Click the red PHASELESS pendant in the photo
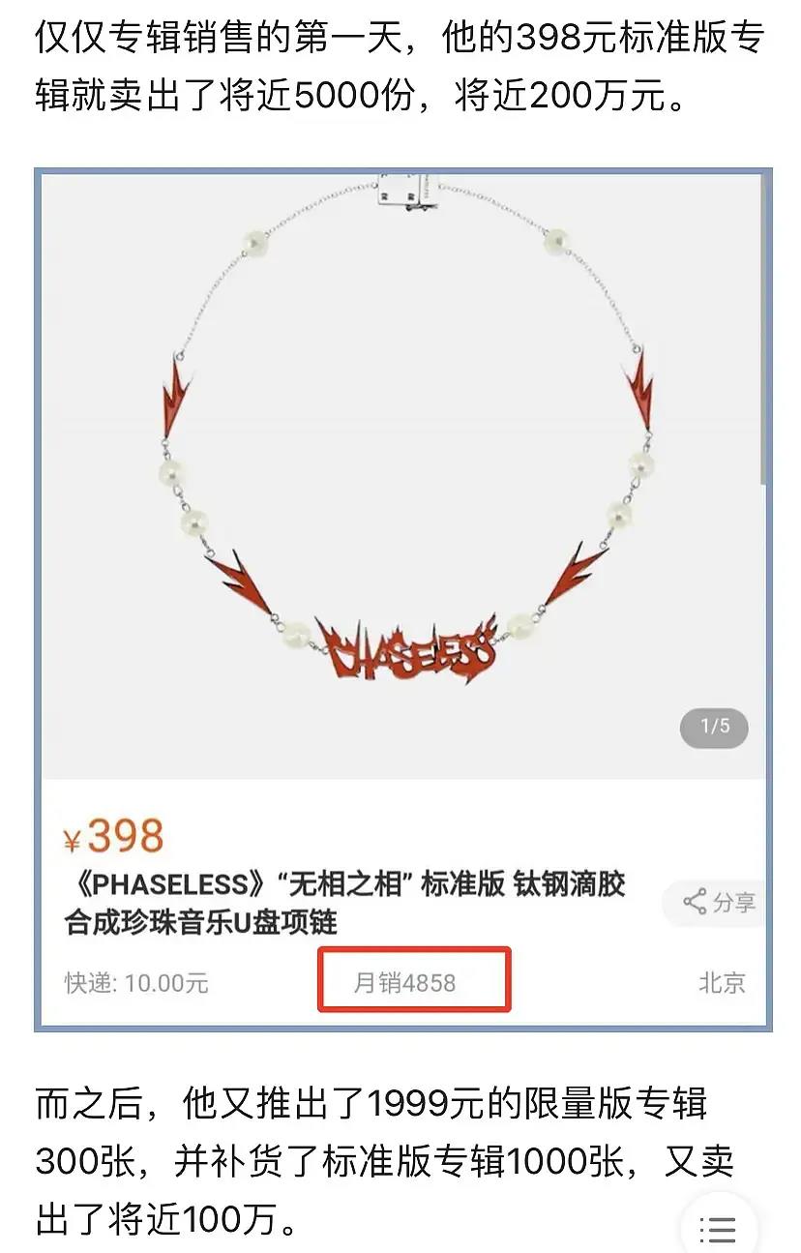The width and height of the screenshot is (801, 1253). pyautogui.click(x=414, y=650)
